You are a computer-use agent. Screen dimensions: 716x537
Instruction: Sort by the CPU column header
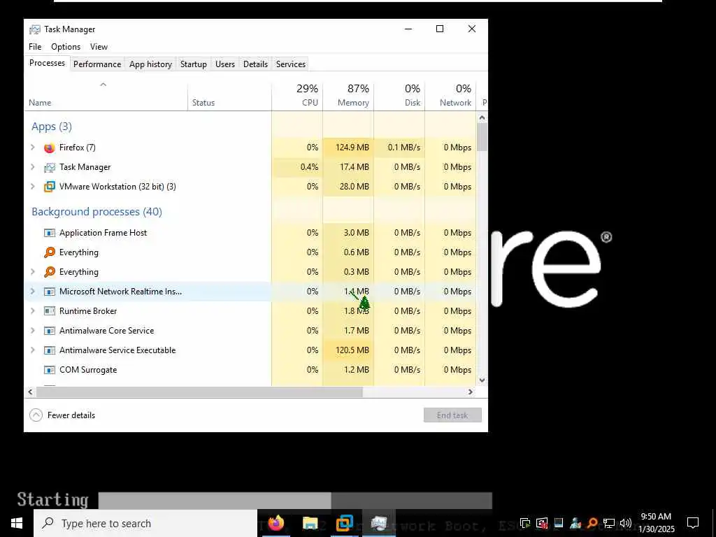[297, 95]
